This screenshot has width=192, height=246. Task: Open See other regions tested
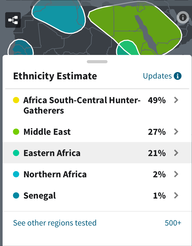pyautogui.click(x=55, y=223)
